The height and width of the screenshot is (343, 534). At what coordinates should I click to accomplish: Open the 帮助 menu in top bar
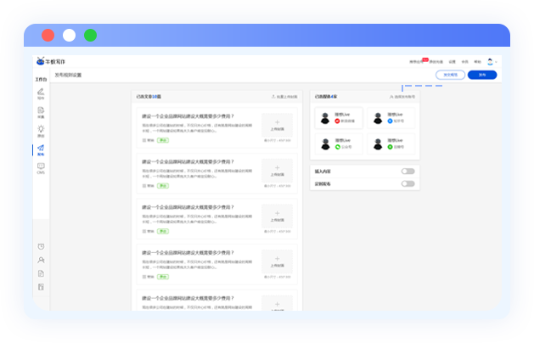[x=476, y=62]
